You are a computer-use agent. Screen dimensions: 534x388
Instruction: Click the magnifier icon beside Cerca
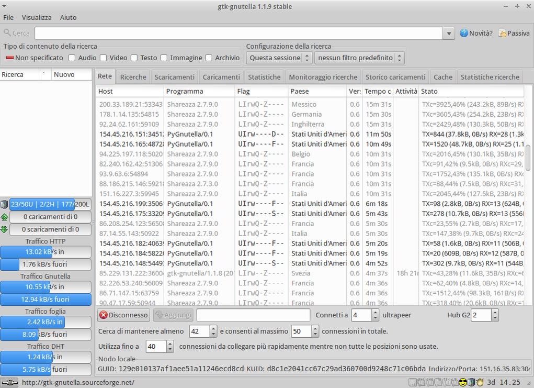[7, 33]
